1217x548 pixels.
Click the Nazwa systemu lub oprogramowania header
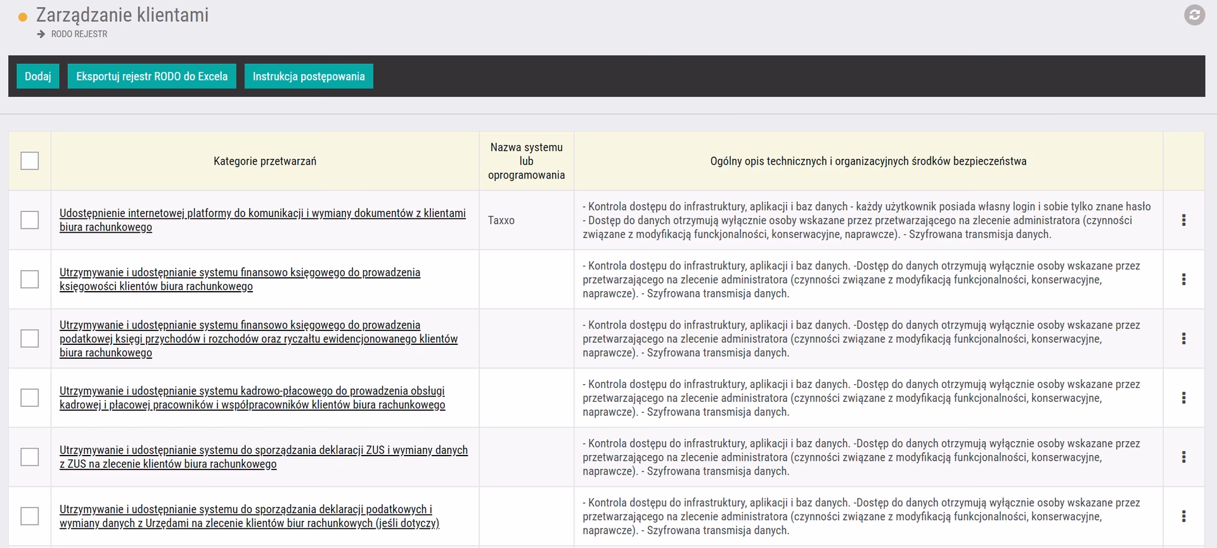pyautogui.click(x=526, y=161)
